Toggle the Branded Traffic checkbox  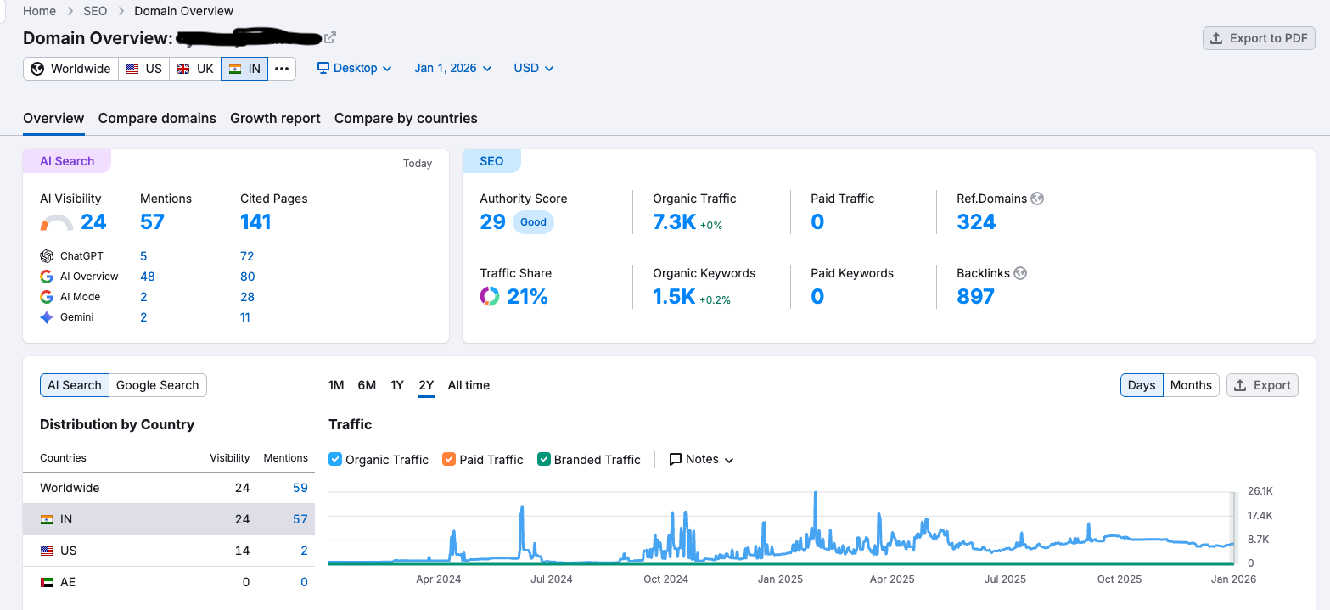(x=543, y=459)
